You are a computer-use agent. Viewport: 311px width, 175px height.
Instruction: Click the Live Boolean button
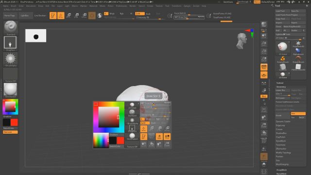pos(40,16)
